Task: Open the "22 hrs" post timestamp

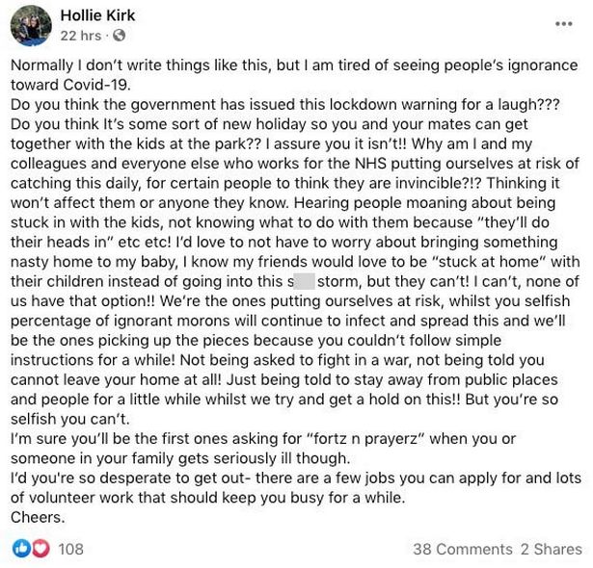Action: [81, 36]
